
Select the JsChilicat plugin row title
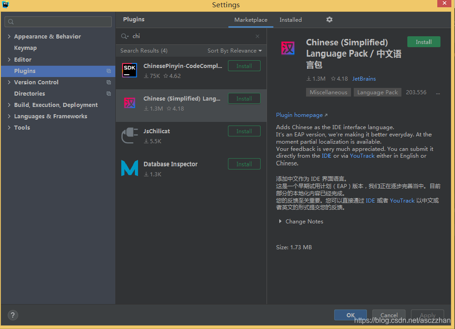pos(157,131)
